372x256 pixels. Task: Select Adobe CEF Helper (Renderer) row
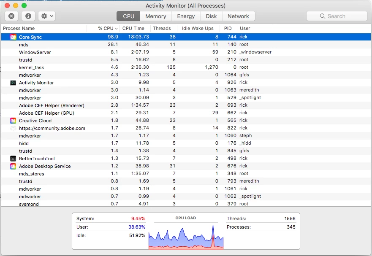(x=186, y=105)
